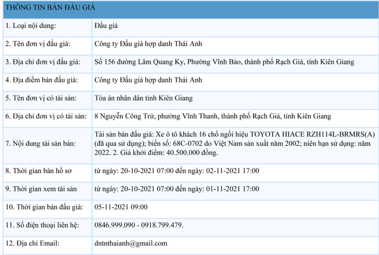Viewport: 379px width, 255px height.
Task: Click the '5. Tên đơn vị có tài sản' label
Action: [x=42, y=98]
